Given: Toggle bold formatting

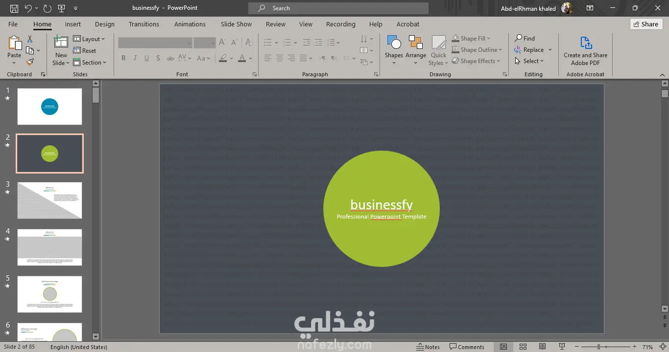Looking at the screenshot, I should [123, 58].
